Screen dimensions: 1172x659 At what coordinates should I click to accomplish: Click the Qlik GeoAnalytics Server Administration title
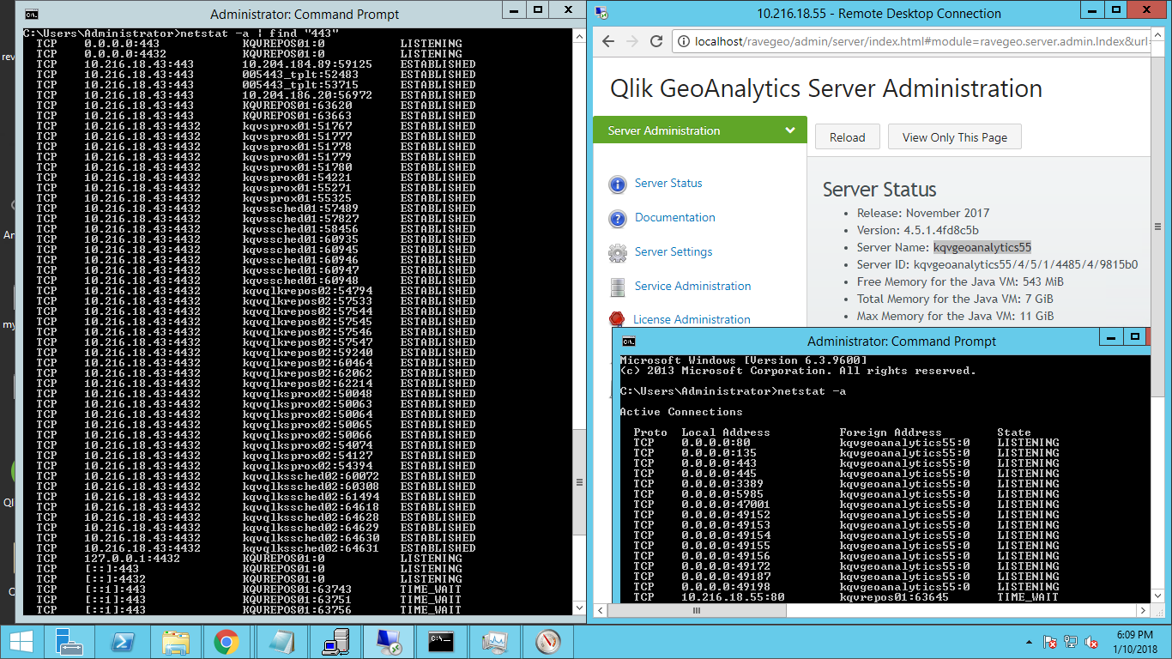[826, 88]
